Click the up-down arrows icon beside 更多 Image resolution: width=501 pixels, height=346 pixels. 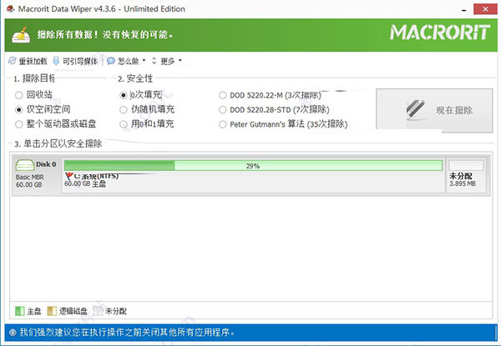point(154,61)
